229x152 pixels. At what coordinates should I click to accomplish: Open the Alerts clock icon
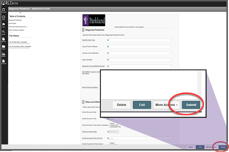[4, 18]
